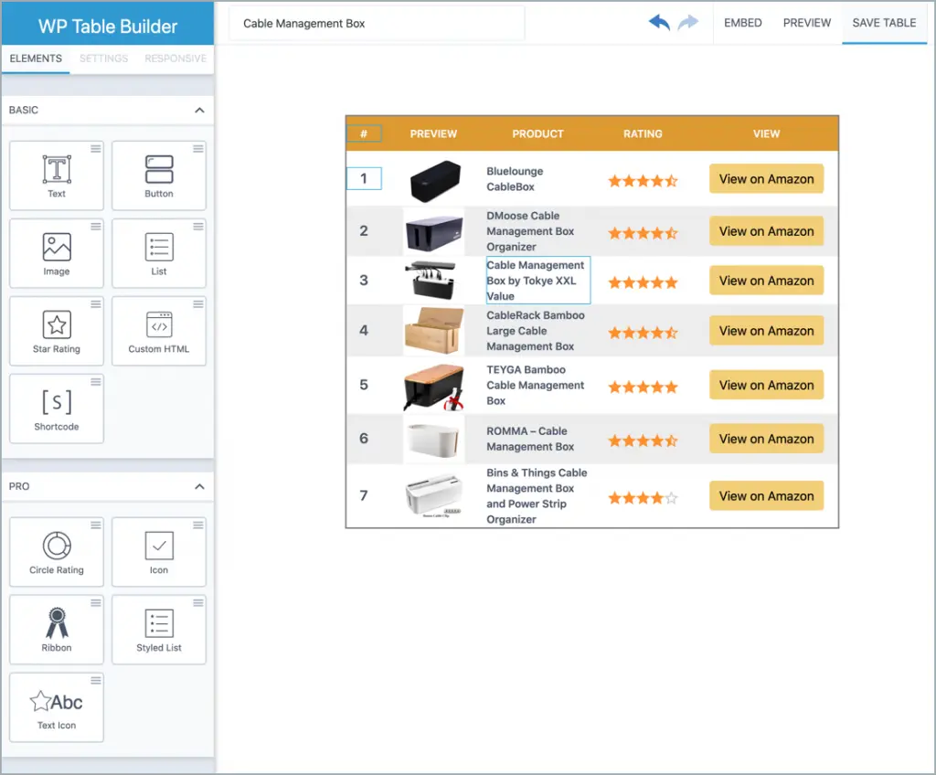Screen dimensions: 936x775
Task: Select the ROMMA white box image
Action: point(434,440)
